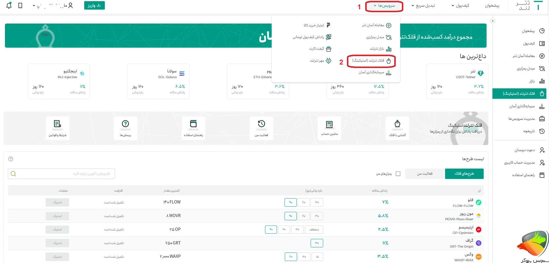
Task: Click the مبدل رمزارزی sidebar icon
Action: (542, 69)
